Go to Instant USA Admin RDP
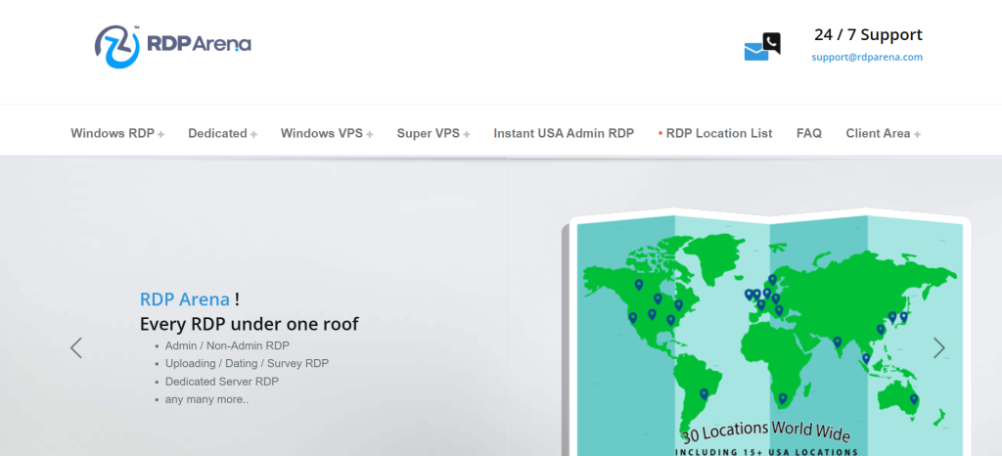Screen dimensions: 1002x456 (564, 133)
